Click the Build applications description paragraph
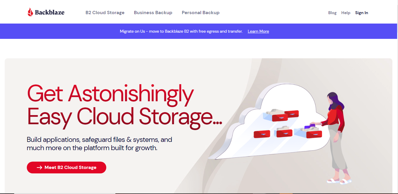Screen dimensions: 398x194 (x=99, y=144)
